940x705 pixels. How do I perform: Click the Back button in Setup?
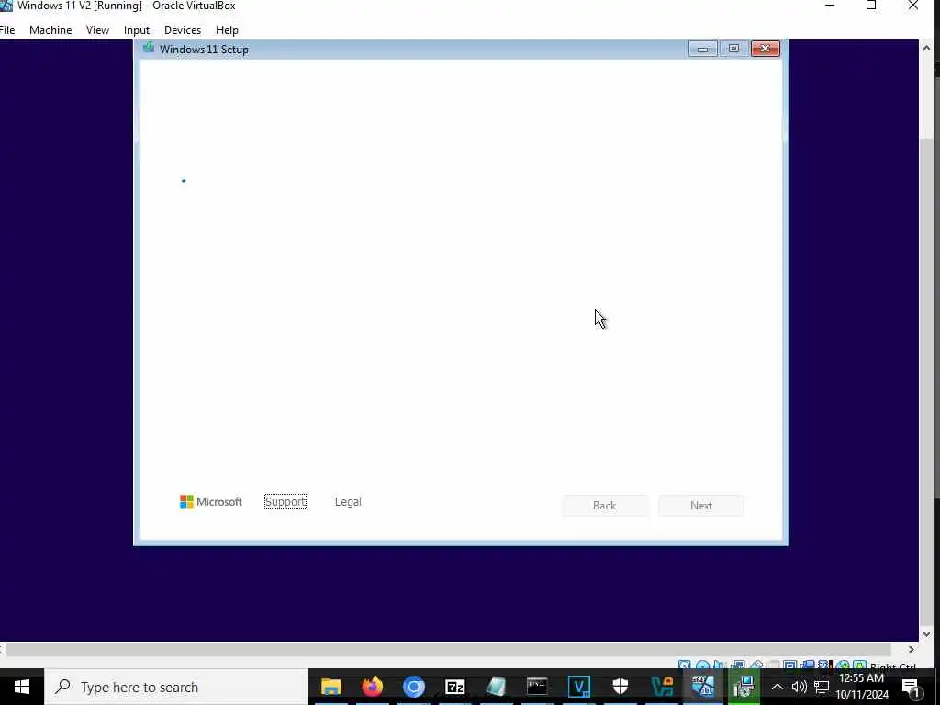[x=605, y=506]
